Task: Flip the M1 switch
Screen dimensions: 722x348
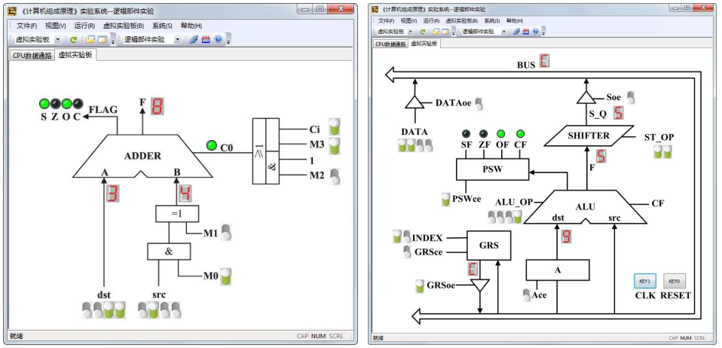Action: click(x=225, y=232)
